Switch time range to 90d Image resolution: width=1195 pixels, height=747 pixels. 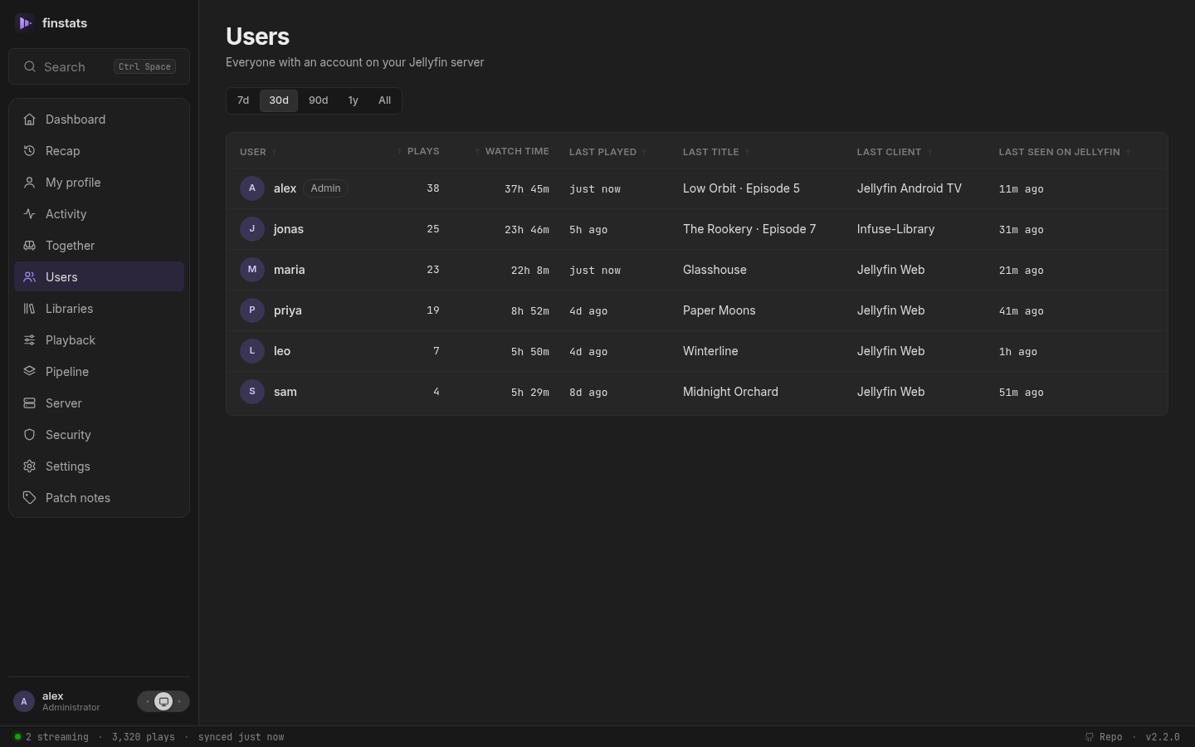(319, 100)
